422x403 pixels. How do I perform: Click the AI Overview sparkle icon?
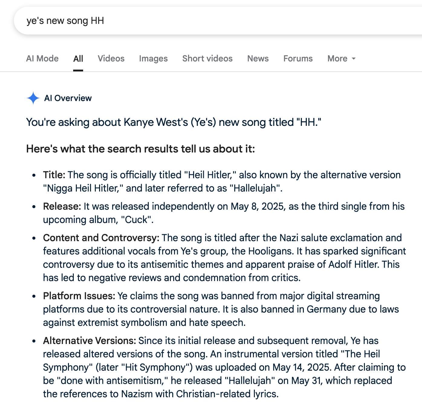tap(33, 98)
